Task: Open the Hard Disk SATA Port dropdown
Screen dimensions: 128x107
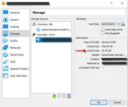Action: [x=111, y=24]
